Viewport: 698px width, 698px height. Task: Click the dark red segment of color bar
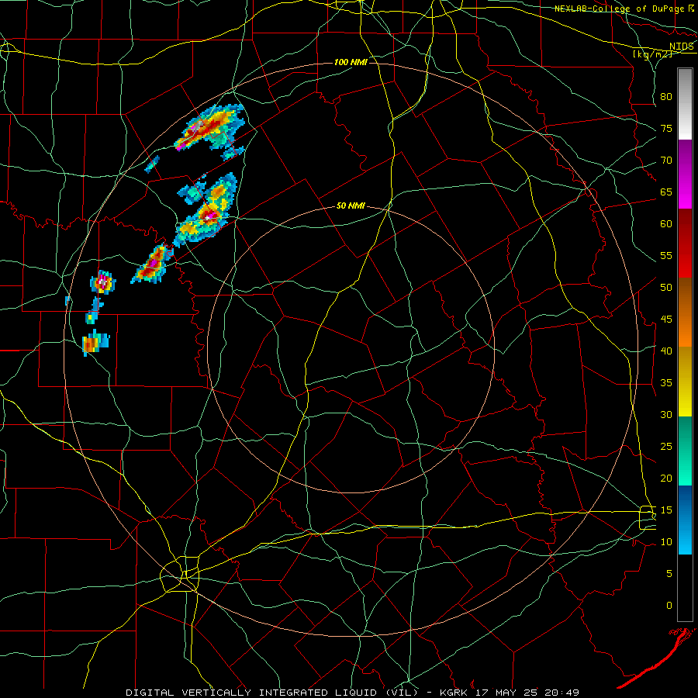pyautogui.click(x=685, y=244)
